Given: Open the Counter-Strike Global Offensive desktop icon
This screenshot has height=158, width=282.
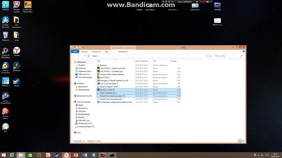Looking at the screenshot, I should click(28, 7).
